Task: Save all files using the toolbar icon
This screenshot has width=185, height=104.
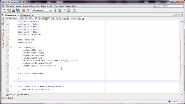Action: 18,10
